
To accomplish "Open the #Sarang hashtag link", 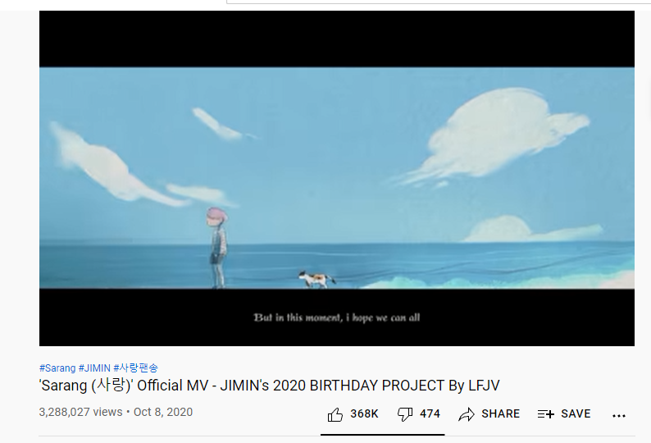I will coord(57,368).
